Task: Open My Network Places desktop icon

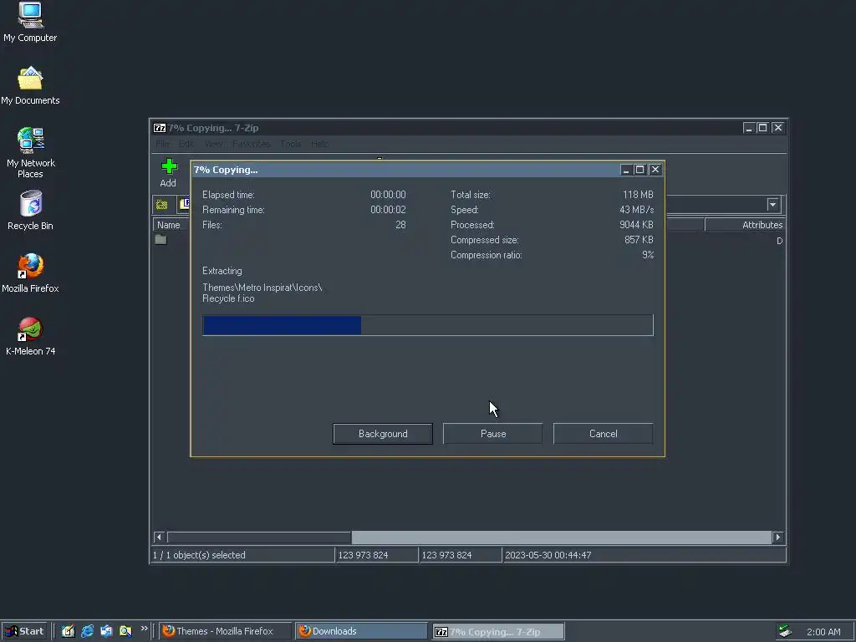Action: [30, 153]
